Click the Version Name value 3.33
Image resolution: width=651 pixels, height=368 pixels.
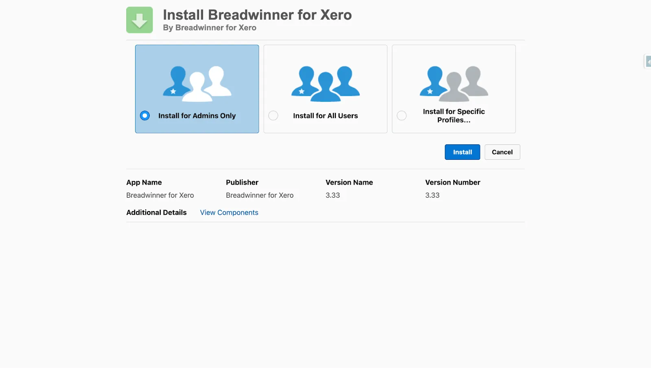coord(332,195)
